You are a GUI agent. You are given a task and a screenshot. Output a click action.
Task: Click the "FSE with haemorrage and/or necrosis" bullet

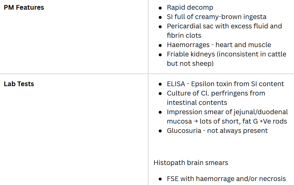(x=226, y=179)
